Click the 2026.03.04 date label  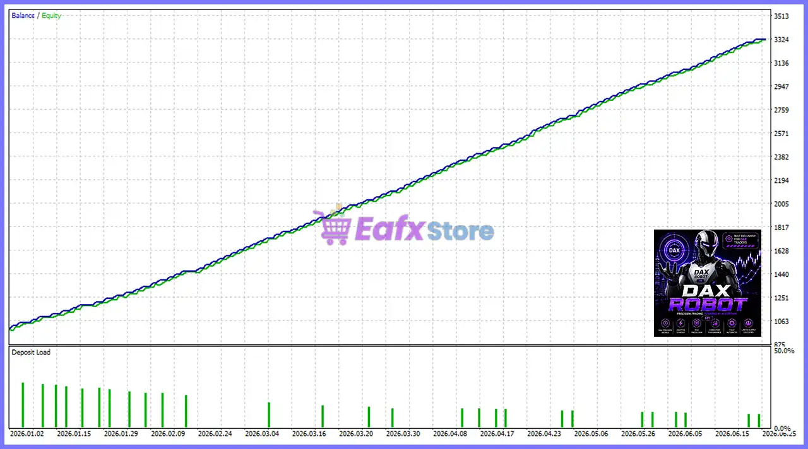pos(262,434)
